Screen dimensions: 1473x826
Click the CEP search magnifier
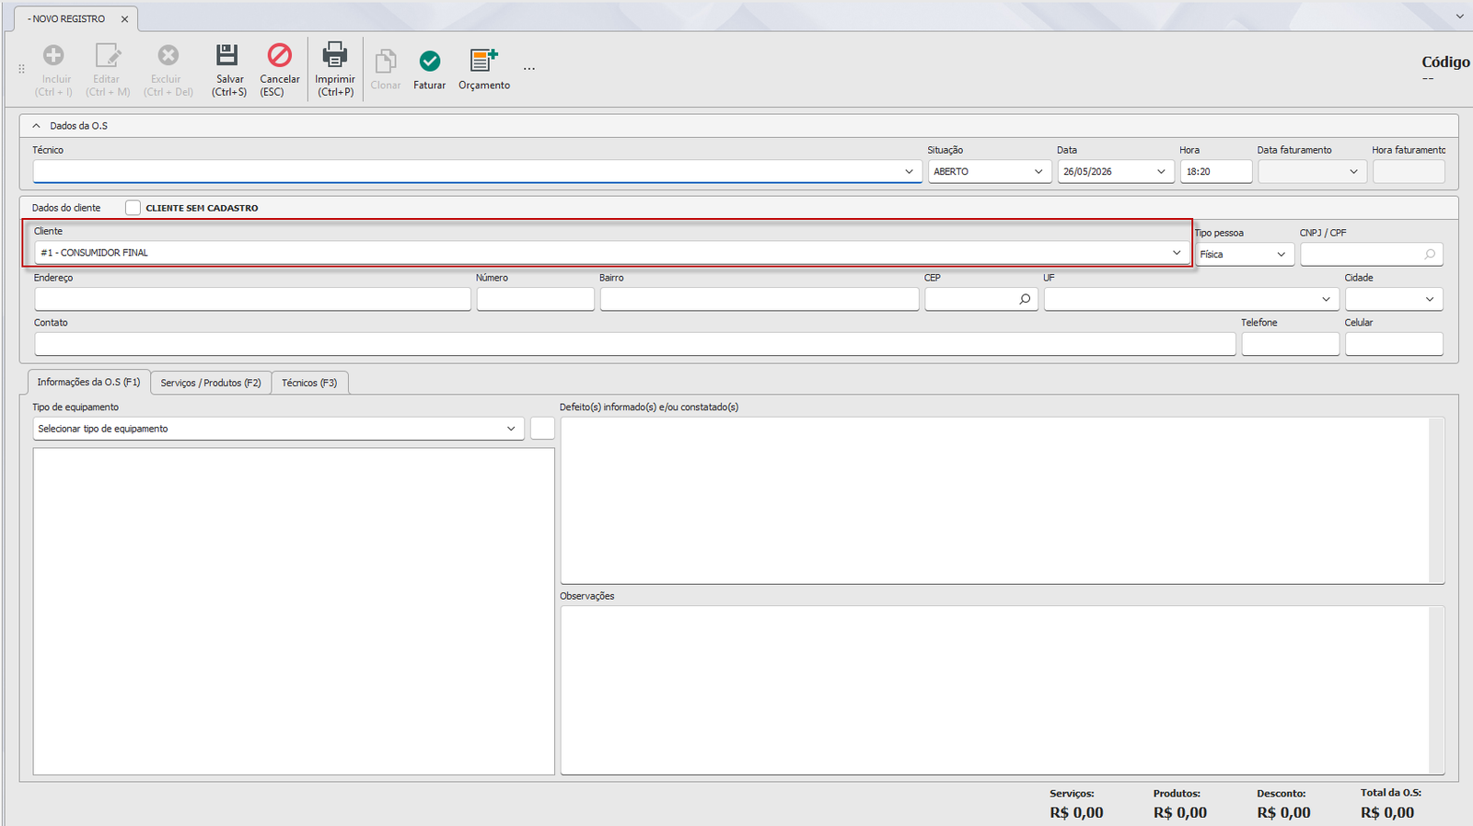[x=1025, y=299]
